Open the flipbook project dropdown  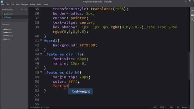click(x=6, y=24)
